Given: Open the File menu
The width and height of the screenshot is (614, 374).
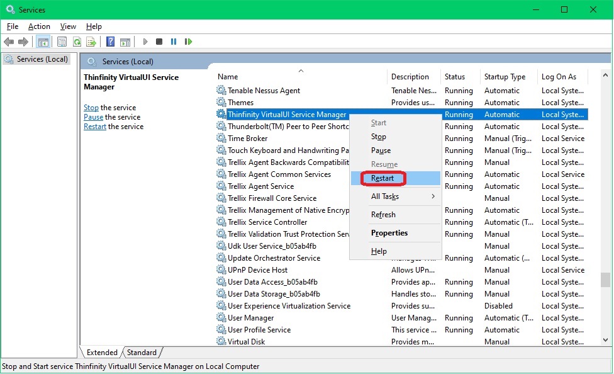Looking at the screenshot, I should [x=13, y=26].
